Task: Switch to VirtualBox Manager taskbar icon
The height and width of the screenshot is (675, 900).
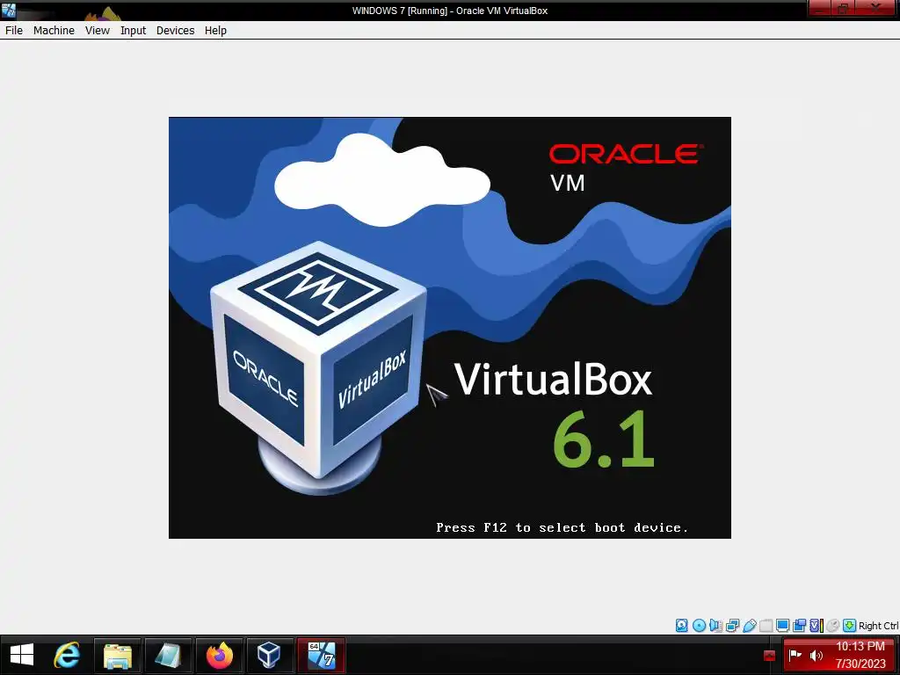Action: pos(270,655)
